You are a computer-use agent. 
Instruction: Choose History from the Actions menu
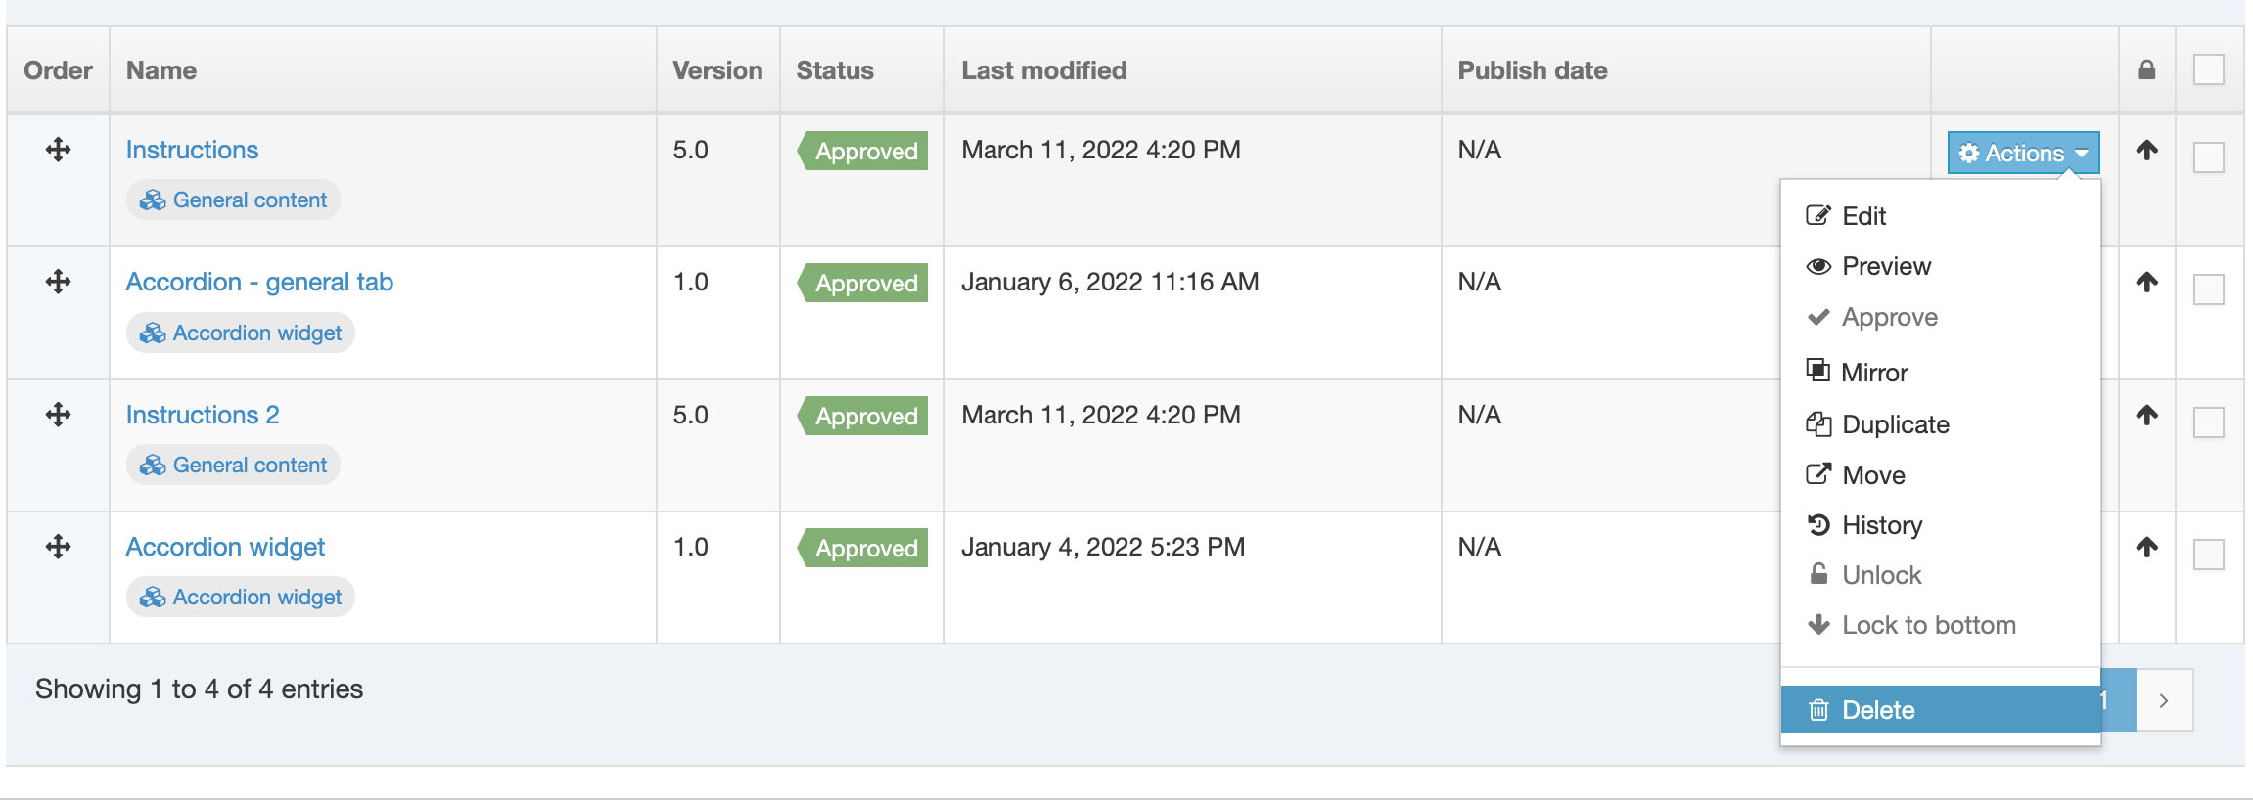click(1881, 525)
